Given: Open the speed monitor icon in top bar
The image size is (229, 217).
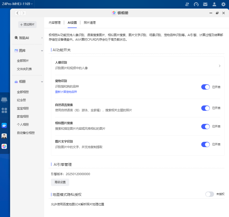Looking at the screenshot, I should [196, 4].
